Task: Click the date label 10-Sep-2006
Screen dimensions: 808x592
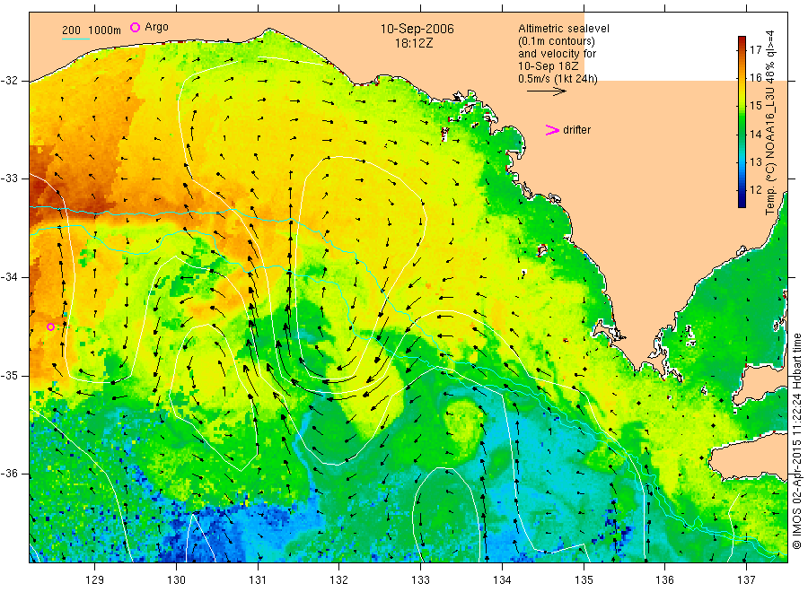Action: [417, 29]
